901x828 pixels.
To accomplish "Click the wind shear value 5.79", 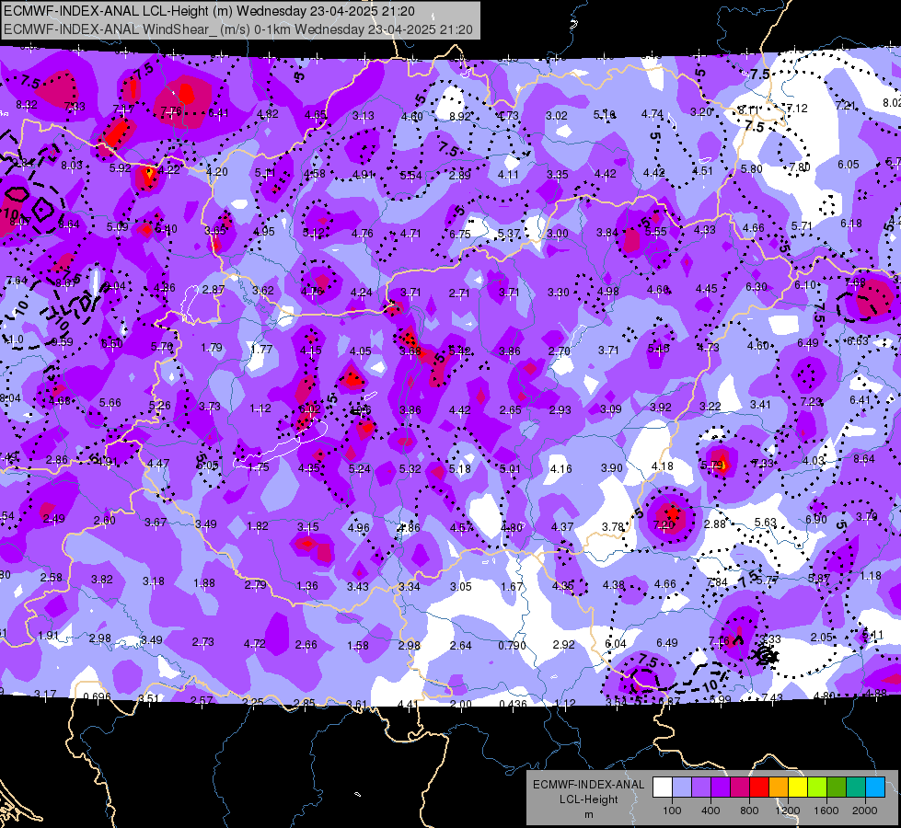I will click(712, 465).
